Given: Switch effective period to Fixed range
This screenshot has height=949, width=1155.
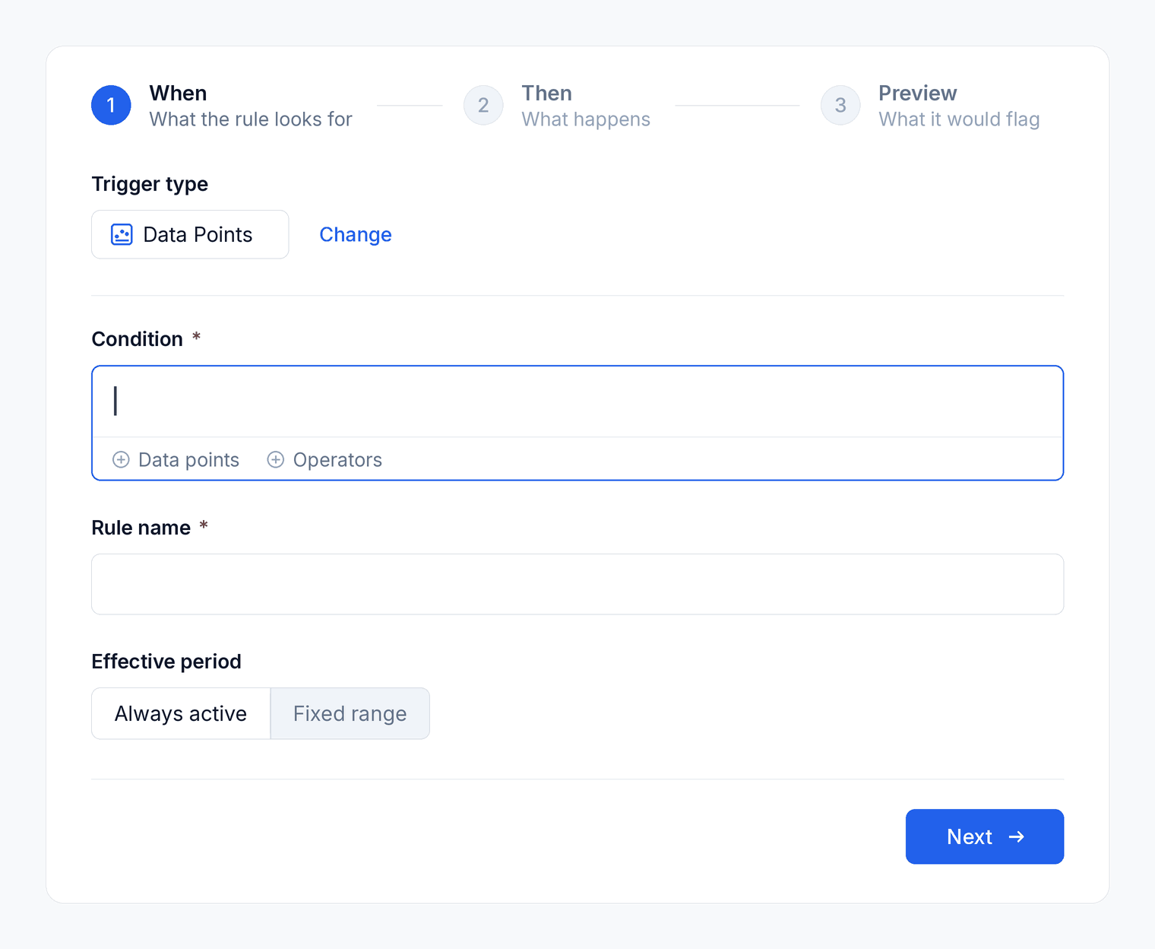Looking at the screenshot, I should pyautogui.click(x=350, y=713).
